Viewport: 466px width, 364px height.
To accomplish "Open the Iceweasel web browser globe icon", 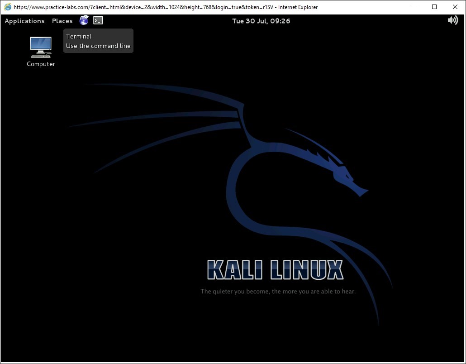I will point(84,20).
